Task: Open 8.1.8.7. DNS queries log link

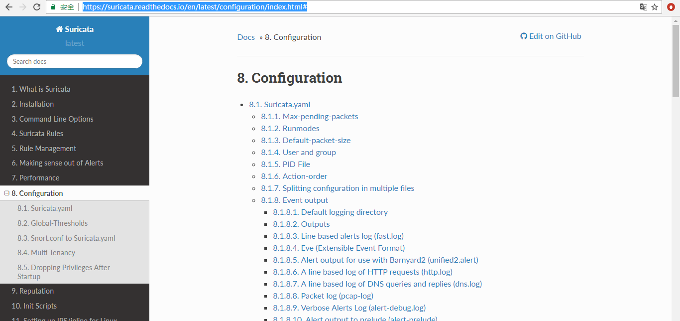Action: pos(377,284)
